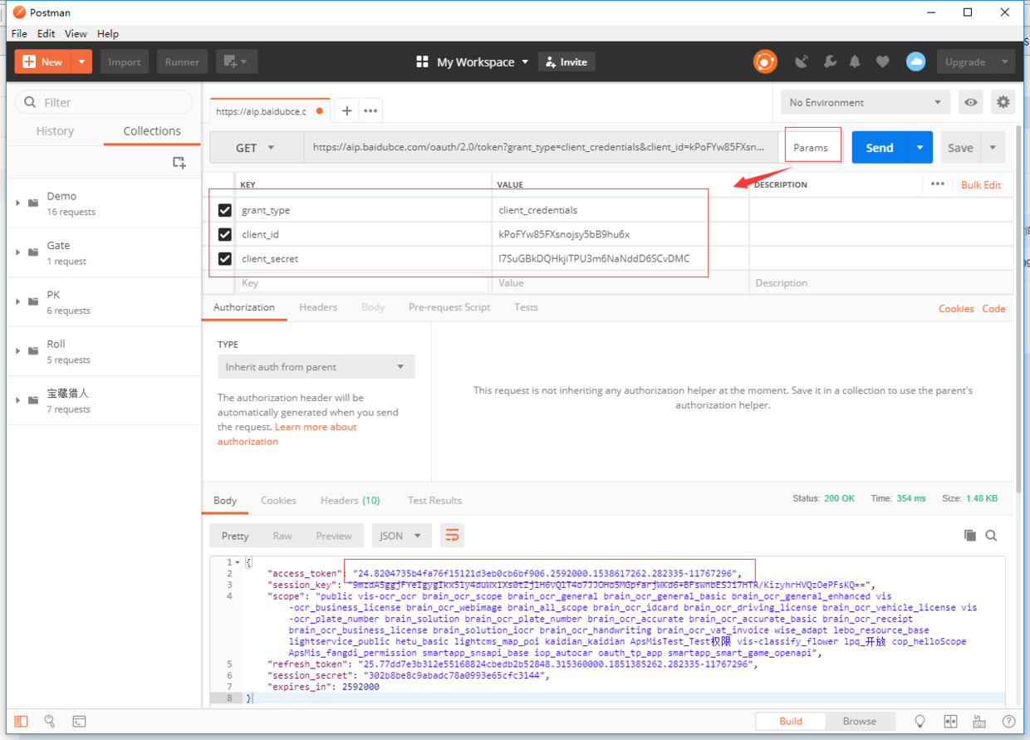Open the New button dropdown arrow

coord(81,61)
